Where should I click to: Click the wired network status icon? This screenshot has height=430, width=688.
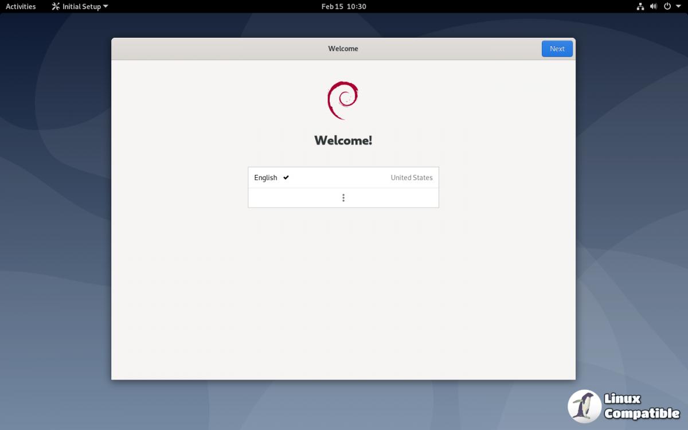(x=640, y=6)
